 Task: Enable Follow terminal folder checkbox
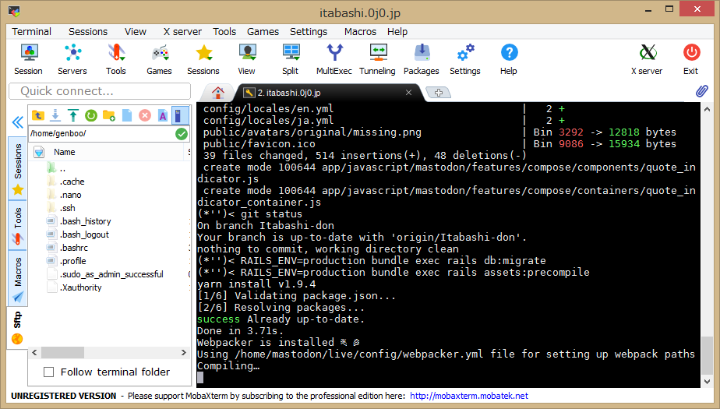point(49,372)
